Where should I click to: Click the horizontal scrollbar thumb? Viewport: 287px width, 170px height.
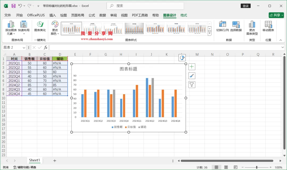[227, 161]
